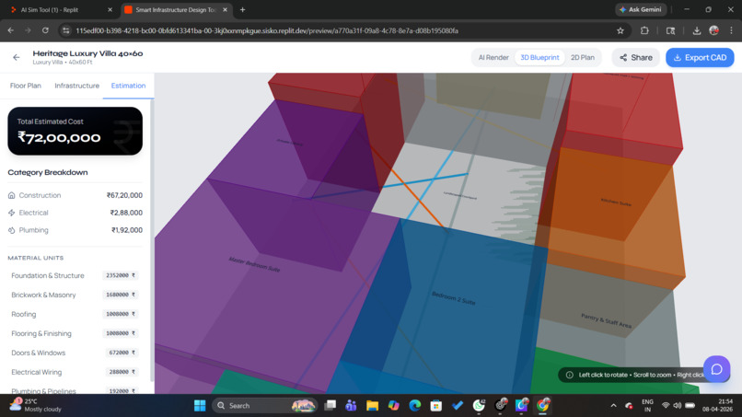Click the Plumbing ₹1,92,000 amount
The height and width of the screenshot is (417, 742).
[x=127, y=230]
